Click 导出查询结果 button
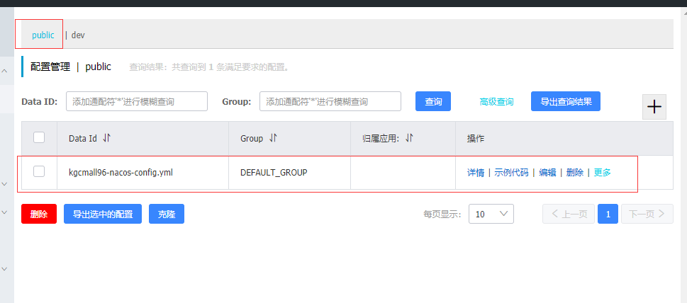The height and width of the screenshot is (303, 687). pos(566,101)
